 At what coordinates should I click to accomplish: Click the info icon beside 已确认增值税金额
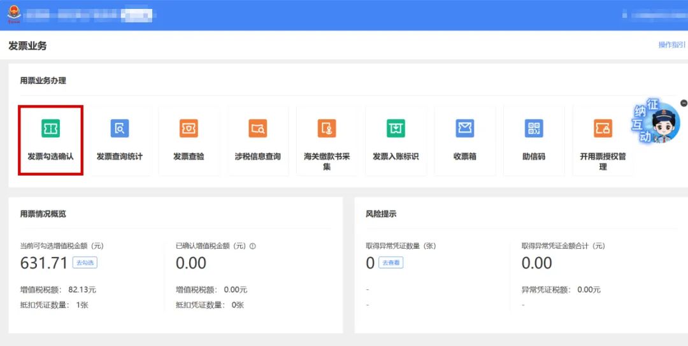(x=253, y=246)
